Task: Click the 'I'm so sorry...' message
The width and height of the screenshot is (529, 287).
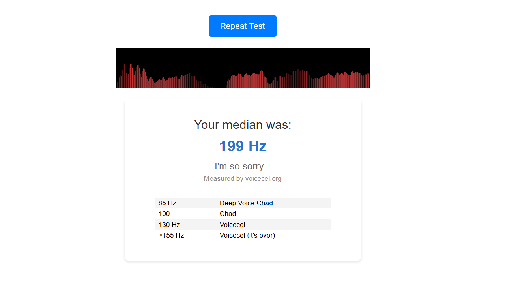Action: [x=243, y=166]
